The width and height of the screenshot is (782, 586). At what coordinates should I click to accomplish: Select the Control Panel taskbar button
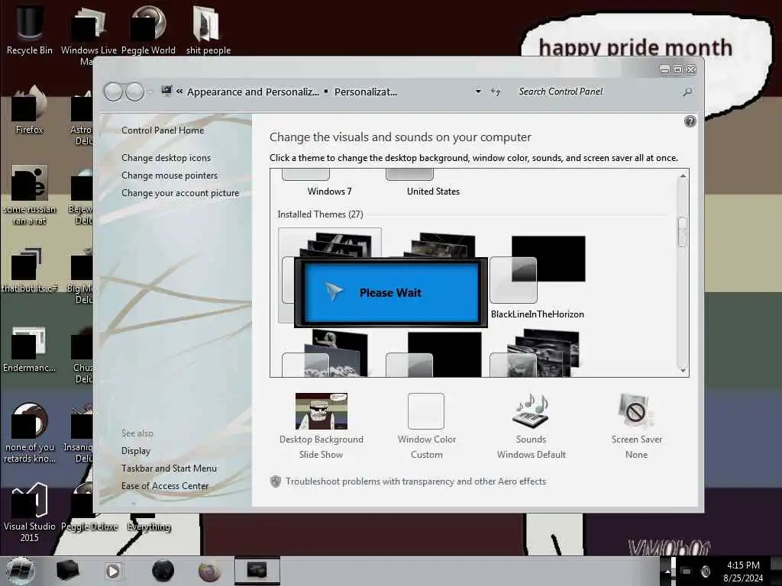click(257, 571)
